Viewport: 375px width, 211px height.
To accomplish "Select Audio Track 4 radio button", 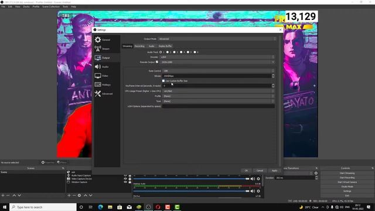I will click(x=181, y=52).
